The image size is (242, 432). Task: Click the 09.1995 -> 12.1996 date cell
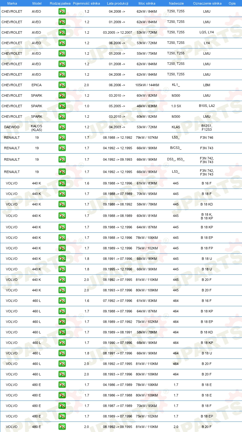(118, 269)
